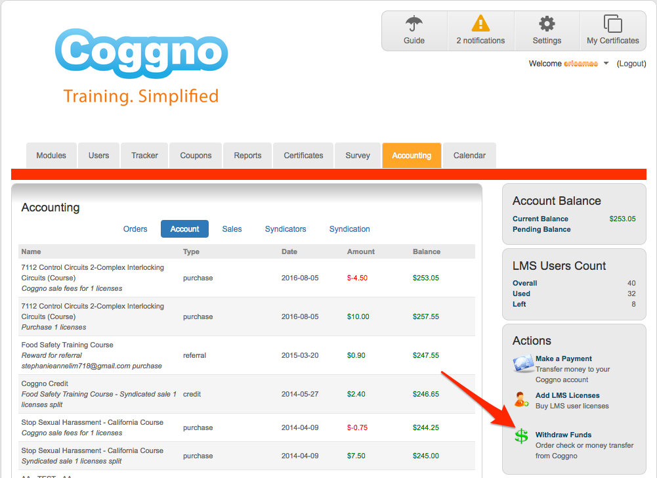Screen dimensions: 657x478
Task: Open the Certificates tab
Action: (303, 155)
